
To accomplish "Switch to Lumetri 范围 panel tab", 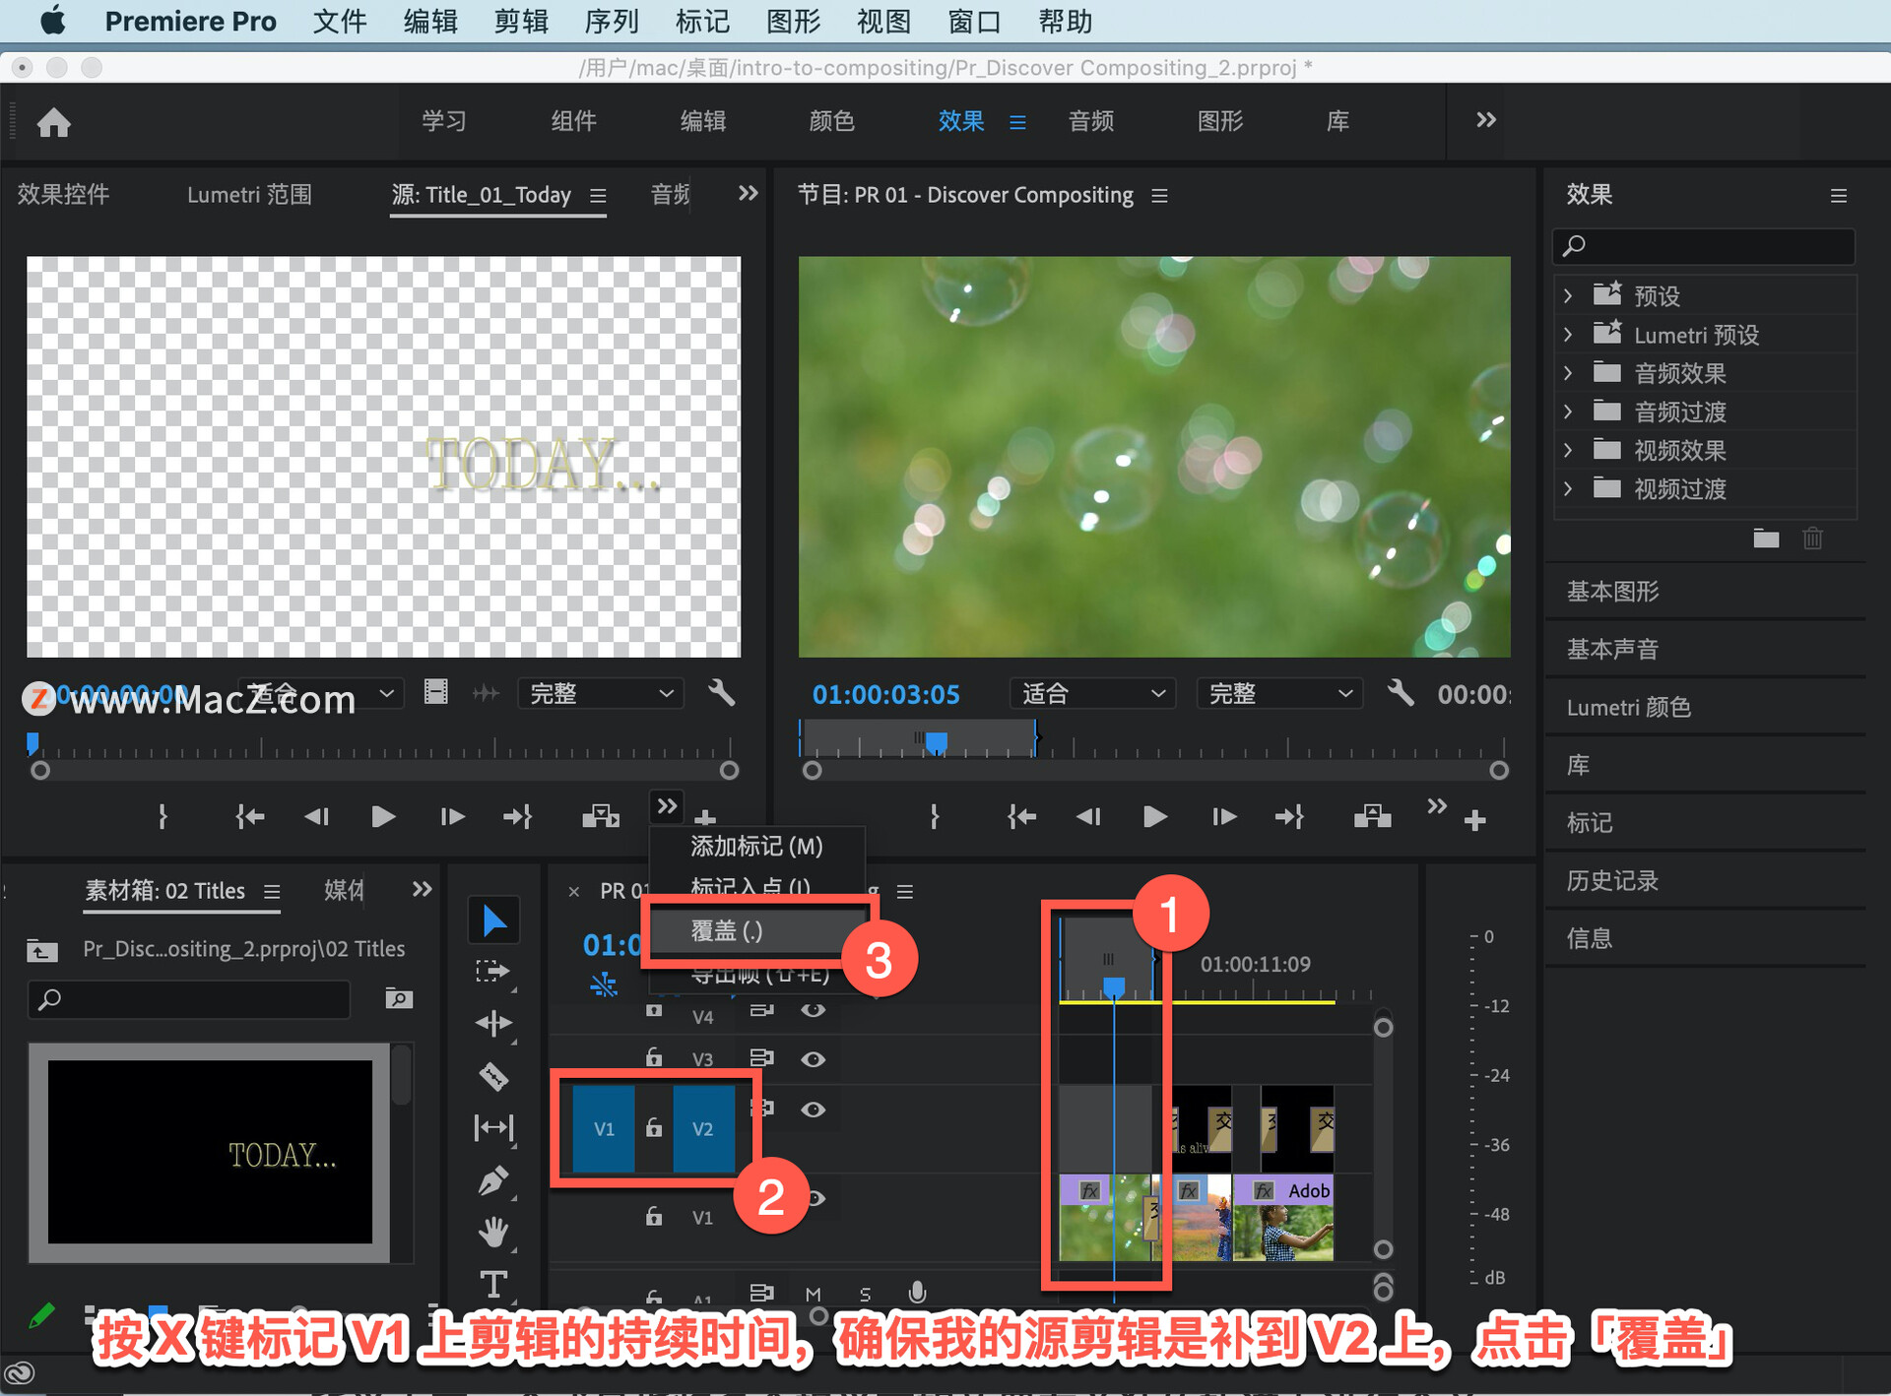I will tap(249, 194).
